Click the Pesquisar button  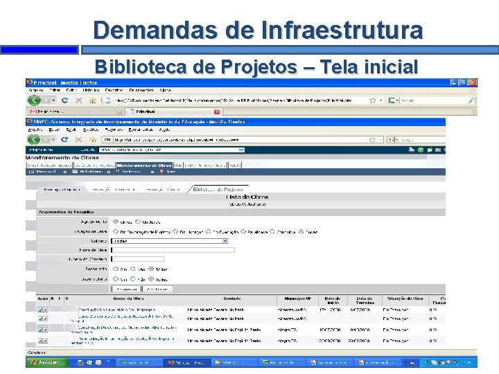(x=127, y=289)
